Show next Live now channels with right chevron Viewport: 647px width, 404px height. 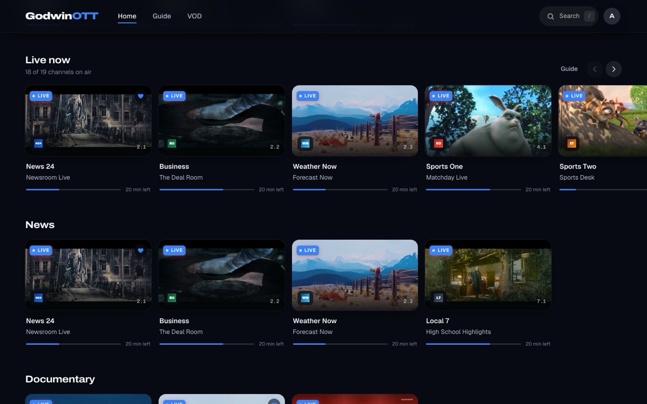[x=614, y=69]
